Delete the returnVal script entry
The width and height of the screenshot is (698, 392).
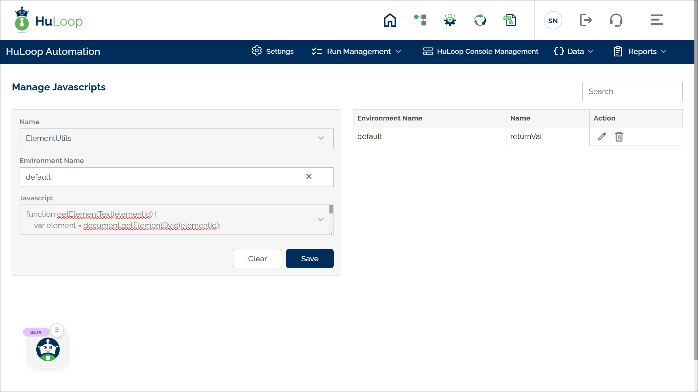[619, 136]
